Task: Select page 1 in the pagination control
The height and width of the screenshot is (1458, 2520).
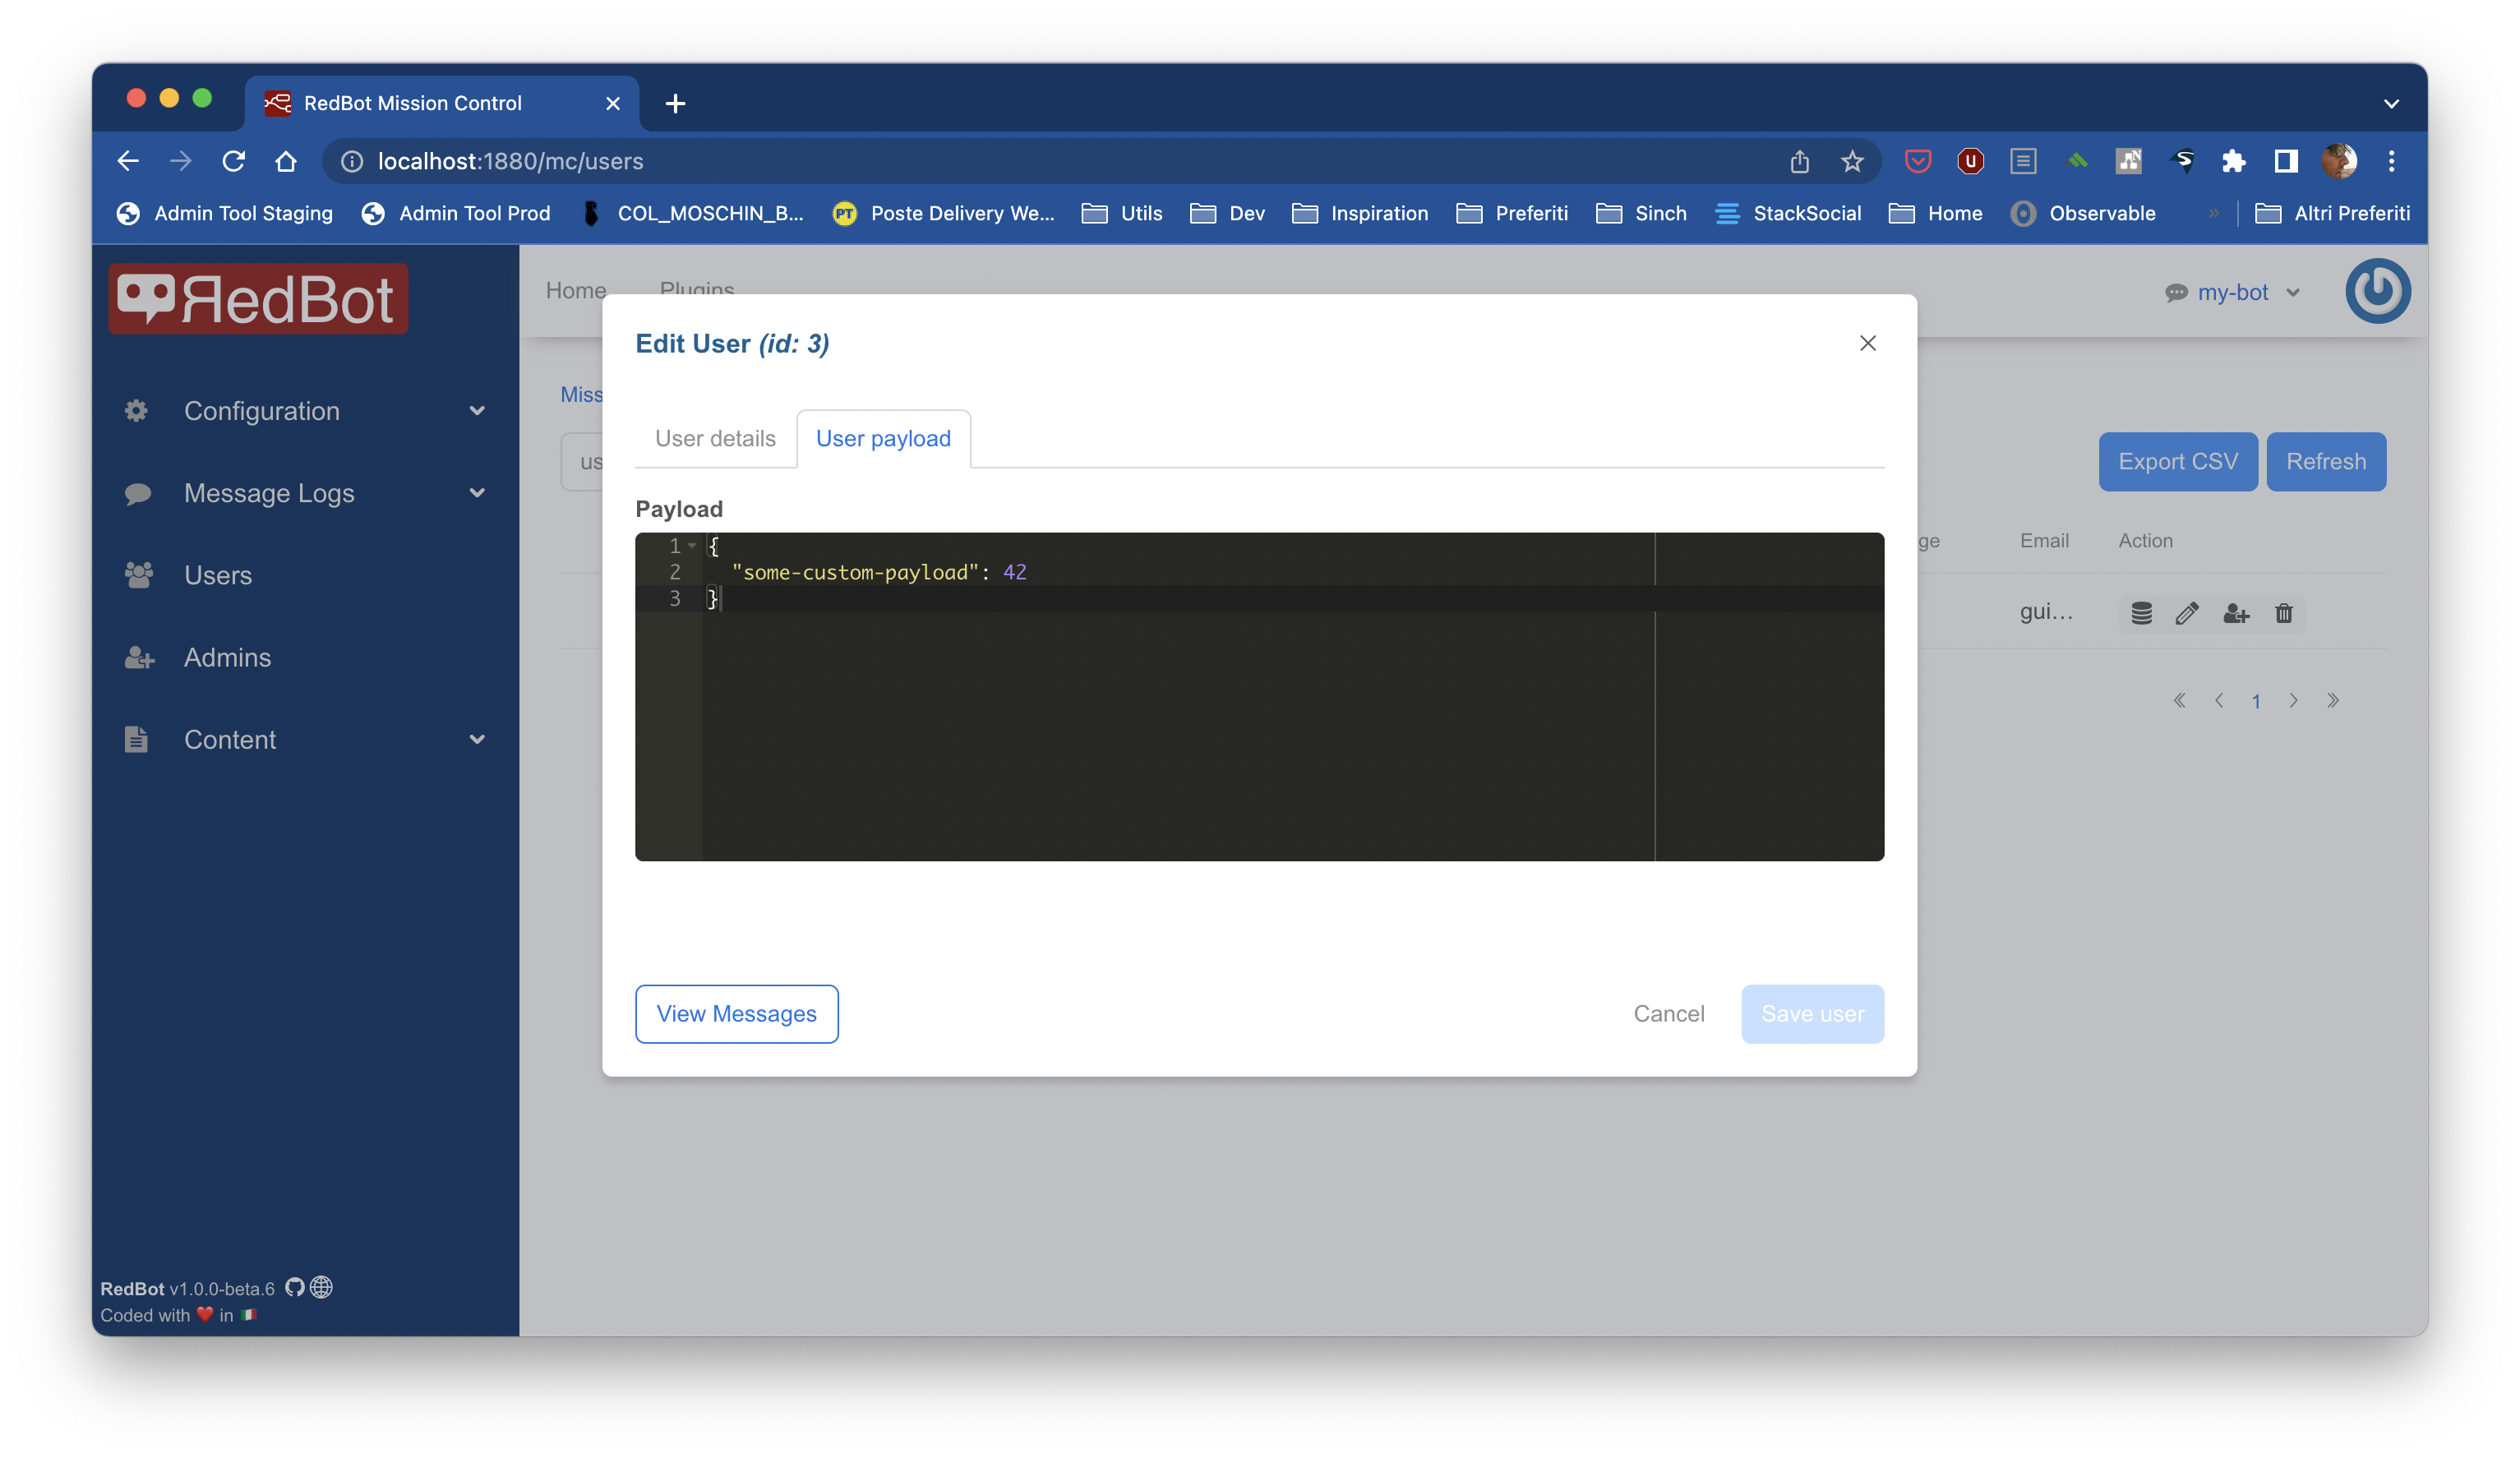Action: 2256,700
